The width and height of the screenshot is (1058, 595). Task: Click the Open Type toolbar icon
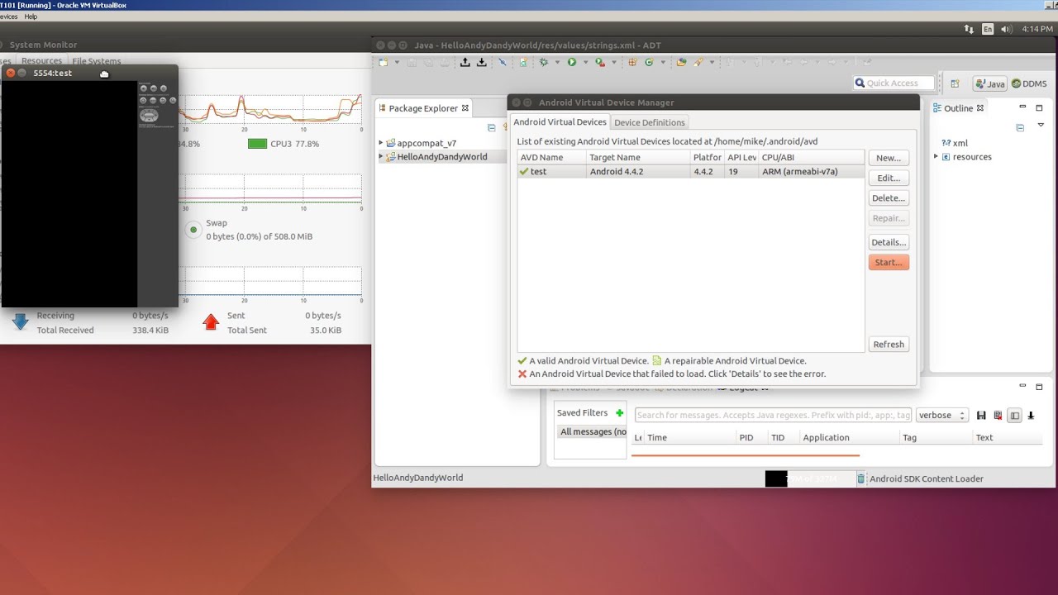(681, 62)
